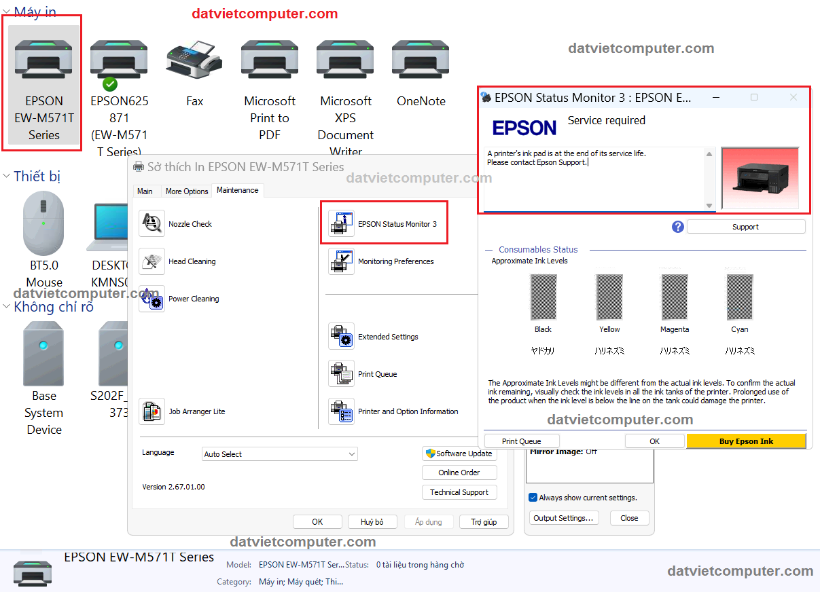
Task: Start Head Cleaning from Maintenance tab
Action: 151,261
